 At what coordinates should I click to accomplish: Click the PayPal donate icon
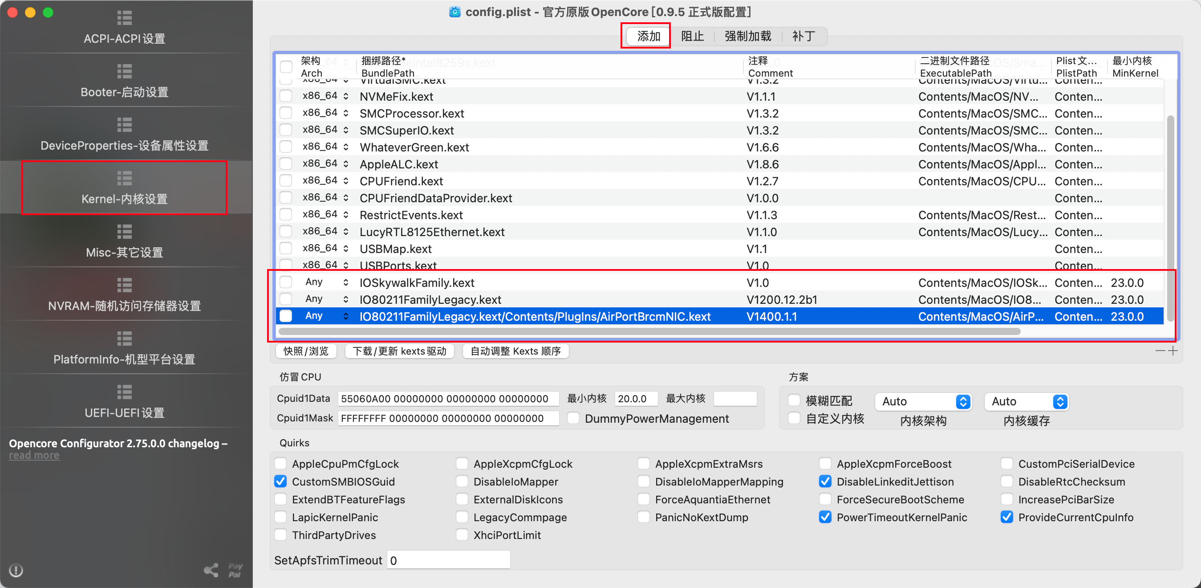pos(235,570)
